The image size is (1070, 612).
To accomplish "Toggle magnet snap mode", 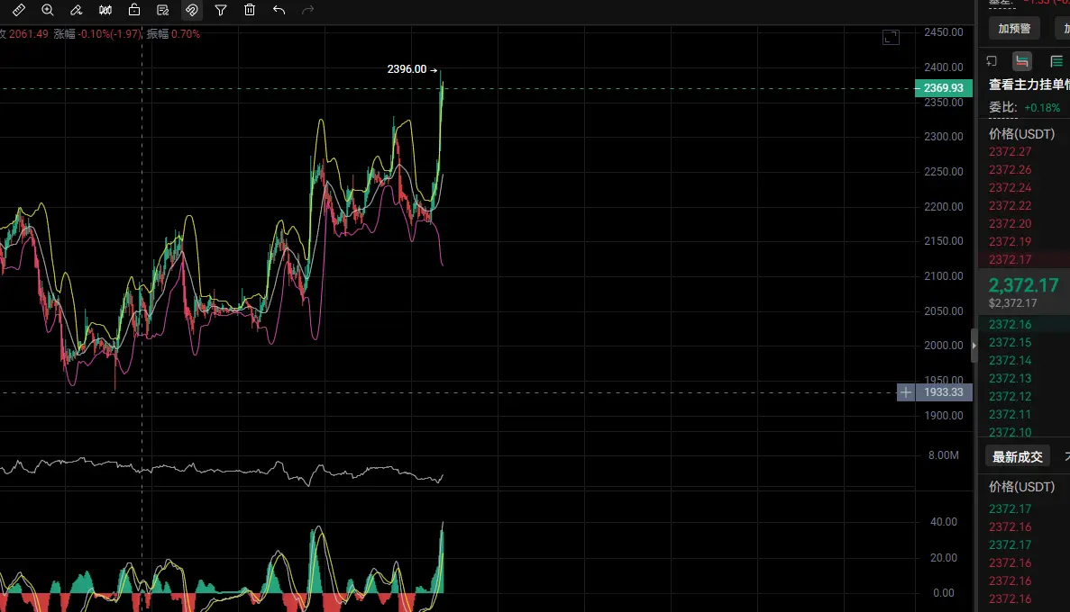I will pos(192,10).
